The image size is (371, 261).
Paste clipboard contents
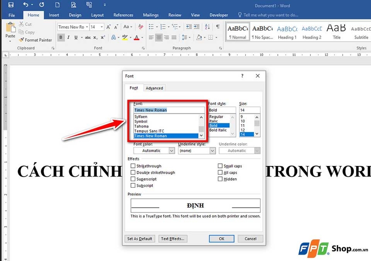click(x=10, y=30)
